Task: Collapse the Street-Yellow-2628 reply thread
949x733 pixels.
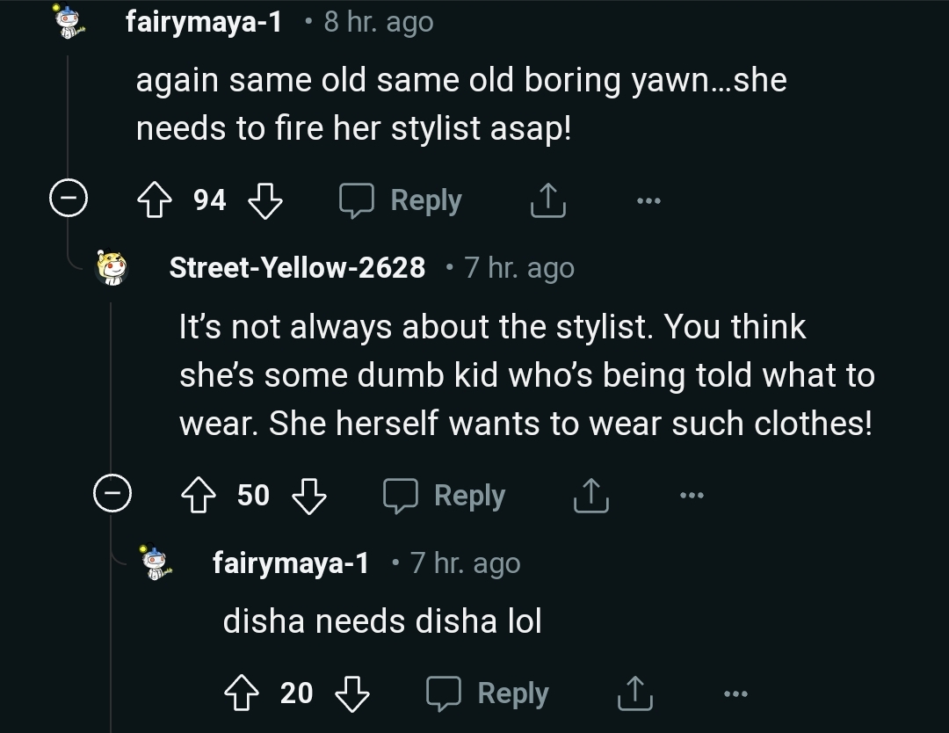Action: click(x=112, y=496)
